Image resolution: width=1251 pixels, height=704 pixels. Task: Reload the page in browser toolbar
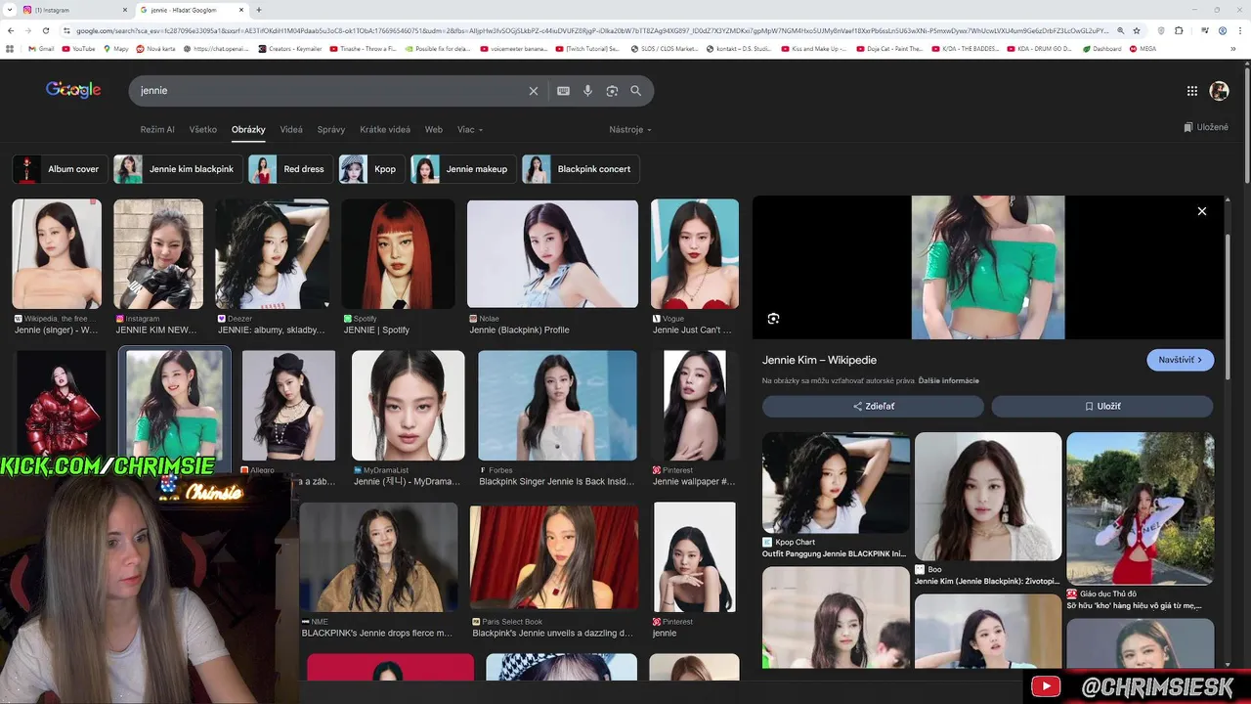click(45, 31)
